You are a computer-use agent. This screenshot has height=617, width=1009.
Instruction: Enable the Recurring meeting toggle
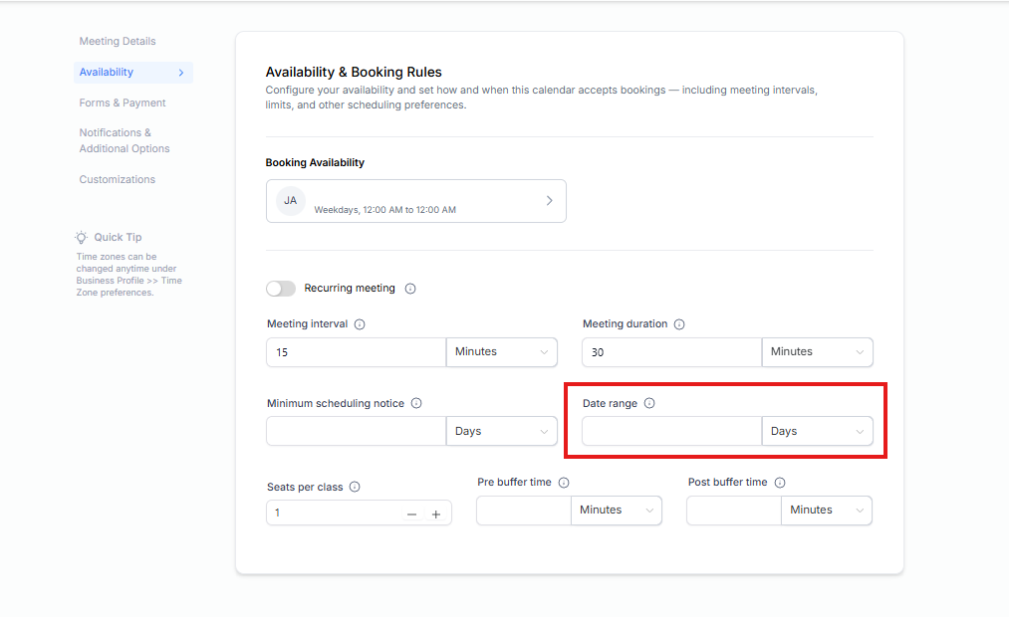coord(281,289)
